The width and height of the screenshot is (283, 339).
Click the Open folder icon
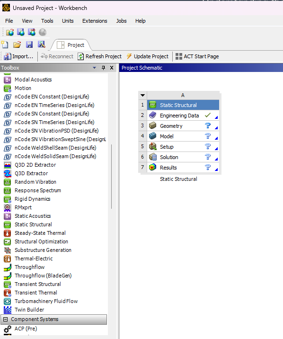(x=17, y=45)
